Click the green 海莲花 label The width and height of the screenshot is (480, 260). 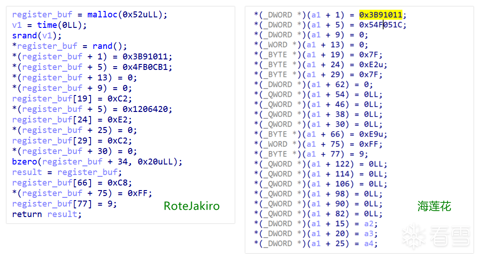point(434,206)
